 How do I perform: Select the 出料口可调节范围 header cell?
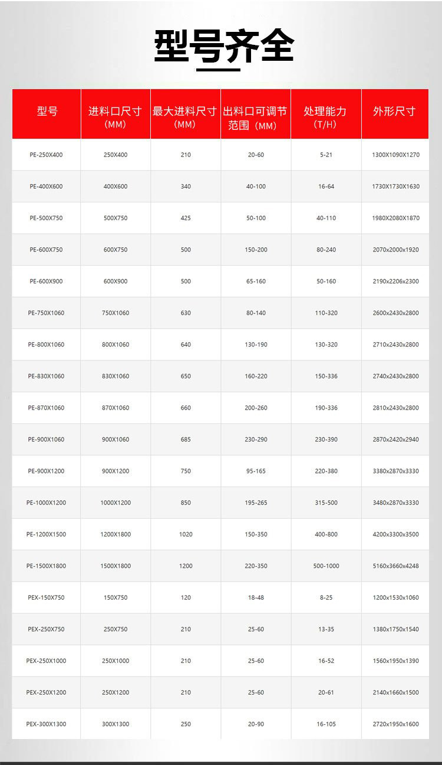[255, 118]
